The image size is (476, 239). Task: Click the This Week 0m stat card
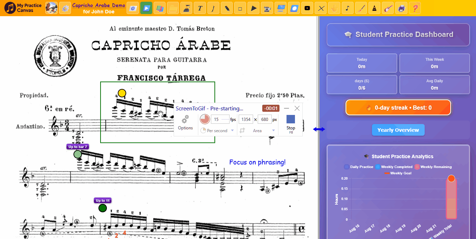(x=435, y=63)
